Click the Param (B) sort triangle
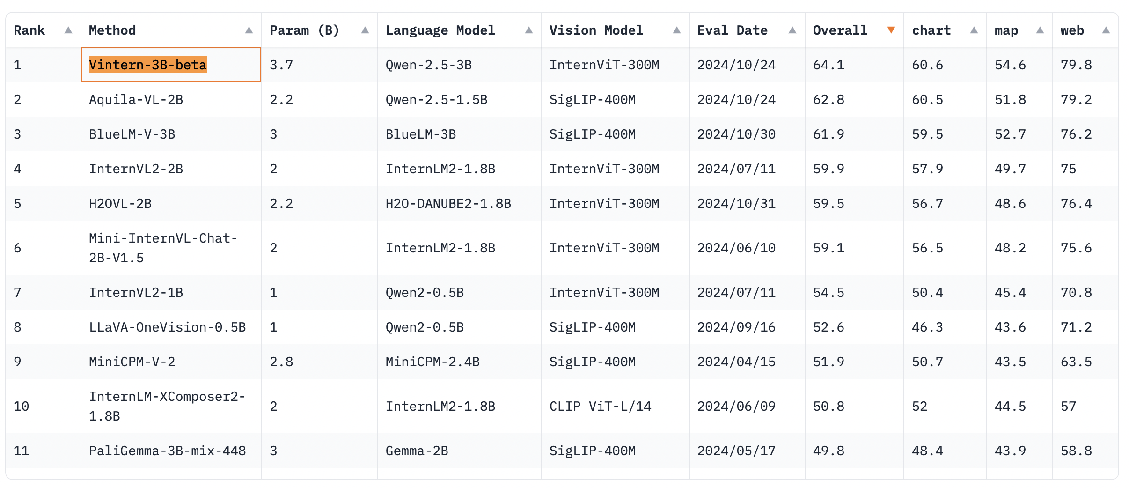1129x488 pixels. (365, 30)
